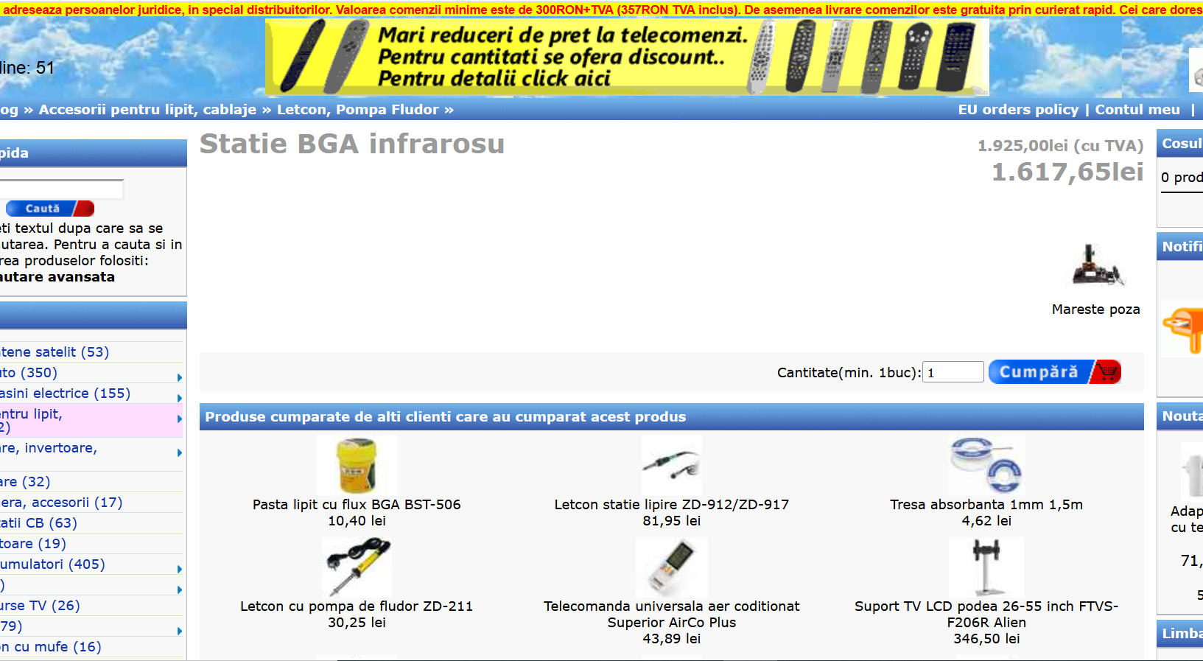Open the category labeled (19)
This screenshot has width=1203, height=661.
[33, 544]
